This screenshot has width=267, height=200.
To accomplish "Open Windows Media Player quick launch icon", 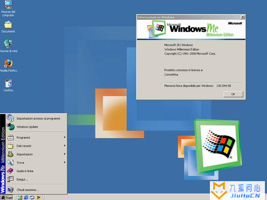I will click(x=38, y=197).
